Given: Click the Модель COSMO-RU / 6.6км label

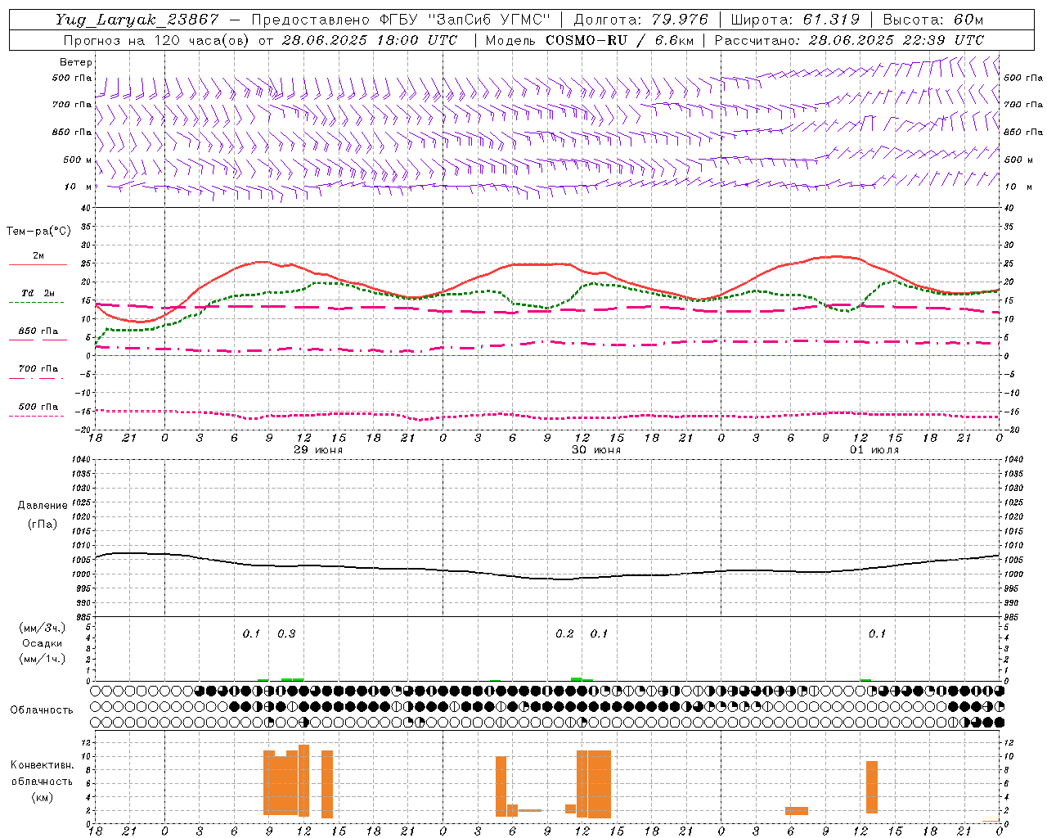Looking at the screenshot, I should [590, 39].
